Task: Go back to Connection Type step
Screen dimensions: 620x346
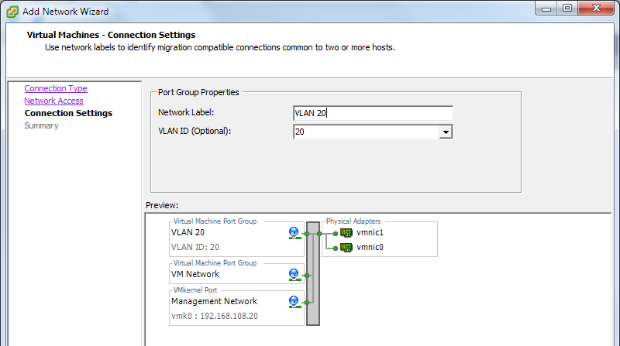Action: [56, 88]
